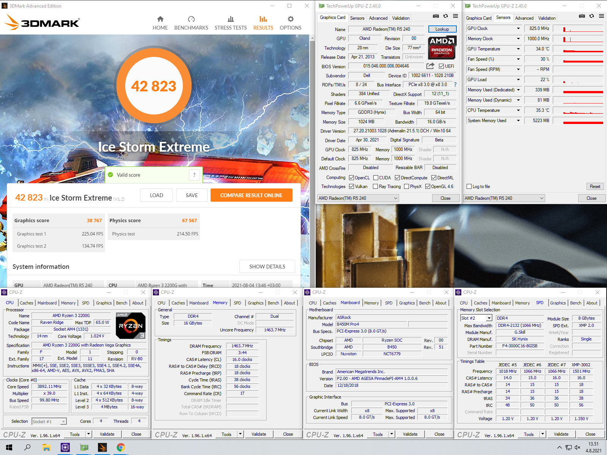The width and height of the screenshot is (607, 455).
Task: Enable Log to file in GPU-Z Sensors
Action: tap(469, 187)
